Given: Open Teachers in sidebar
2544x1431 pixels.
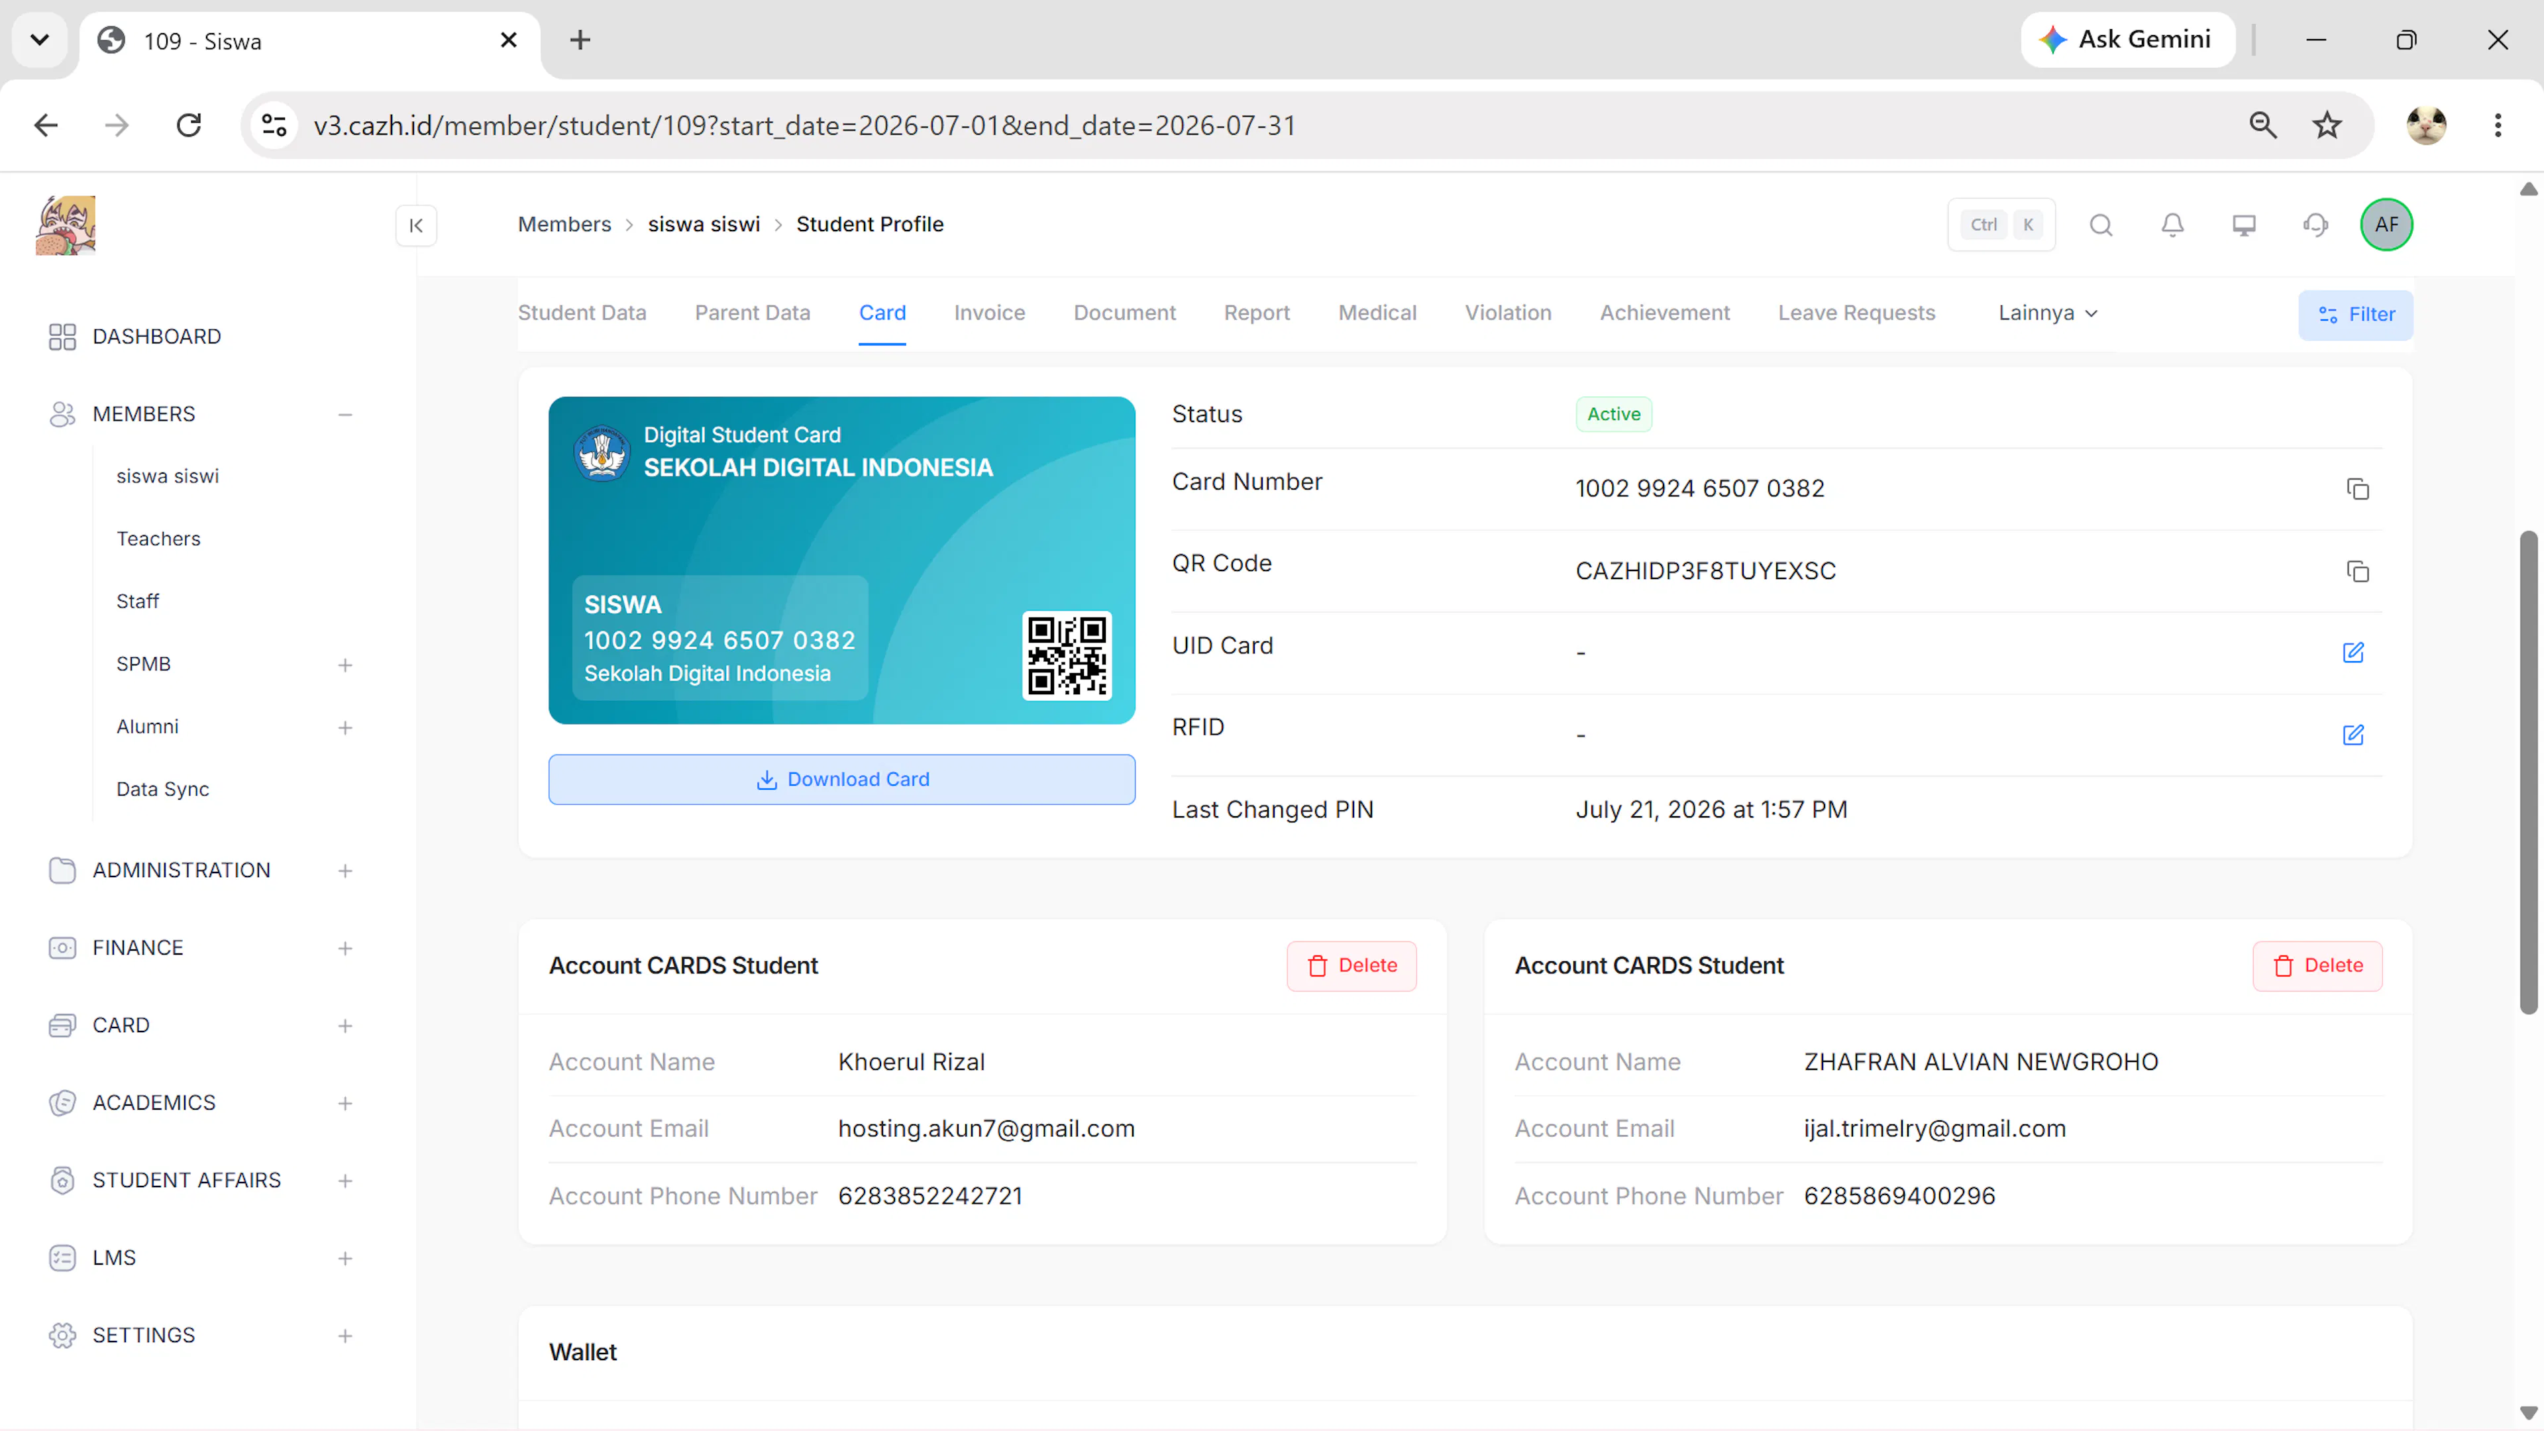Looking at the screenshot, I should tap(158, 539).
